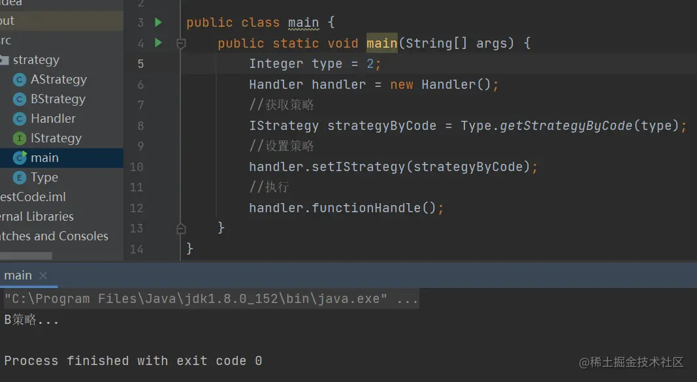Click the comment //执行

click(x=269, y=187)
